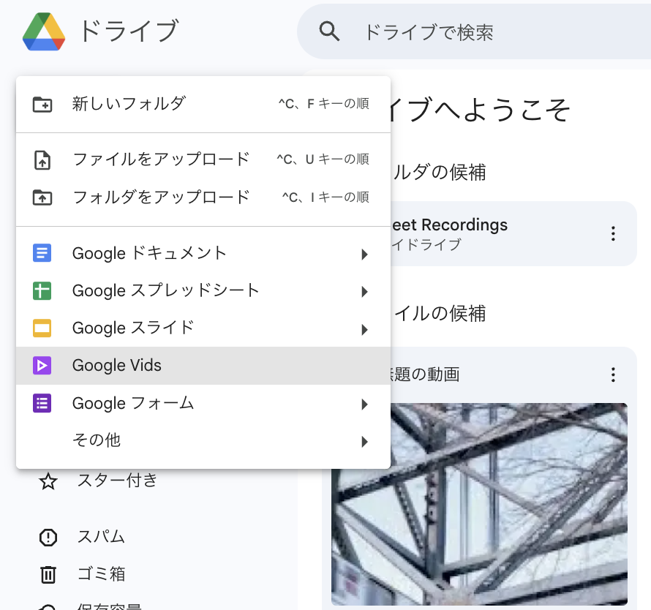Click the blue Google Docs icon
This screenshot has width=651, height=610.
42,254
